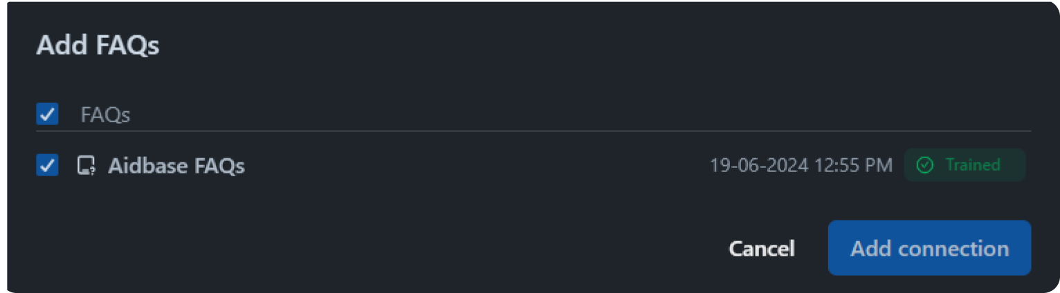Uncheck the Aidbase FAQs checkbox
The height and width of the screenshot is (293, 1060).
pos(47,165)
